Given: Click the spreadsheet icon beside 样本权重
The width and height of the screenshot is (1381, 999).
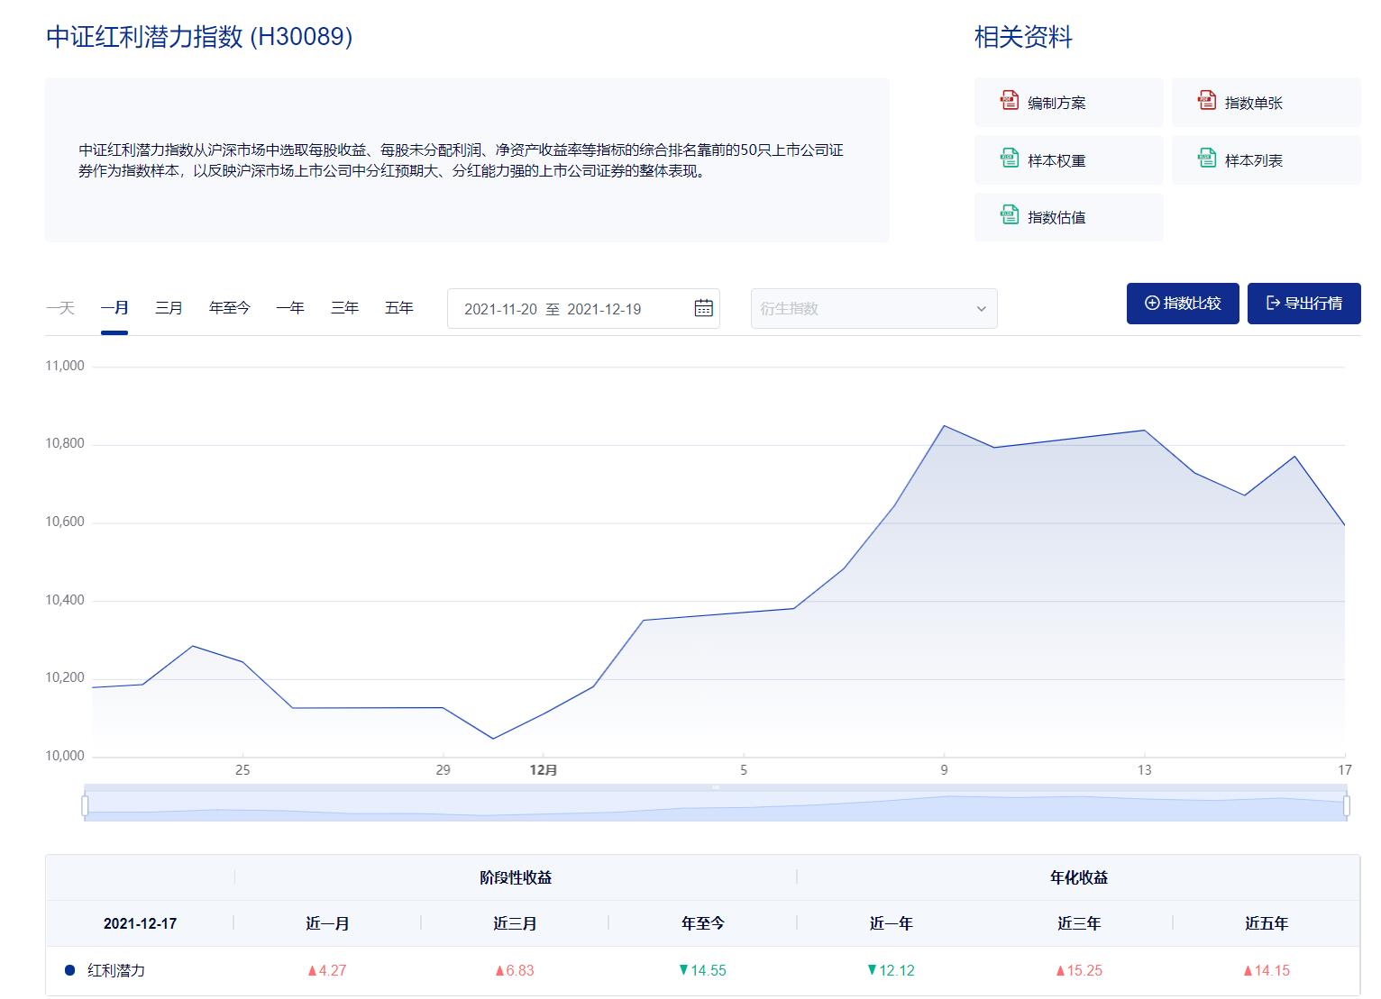Looking at the screenshot, I should [x=1009, y=159].
